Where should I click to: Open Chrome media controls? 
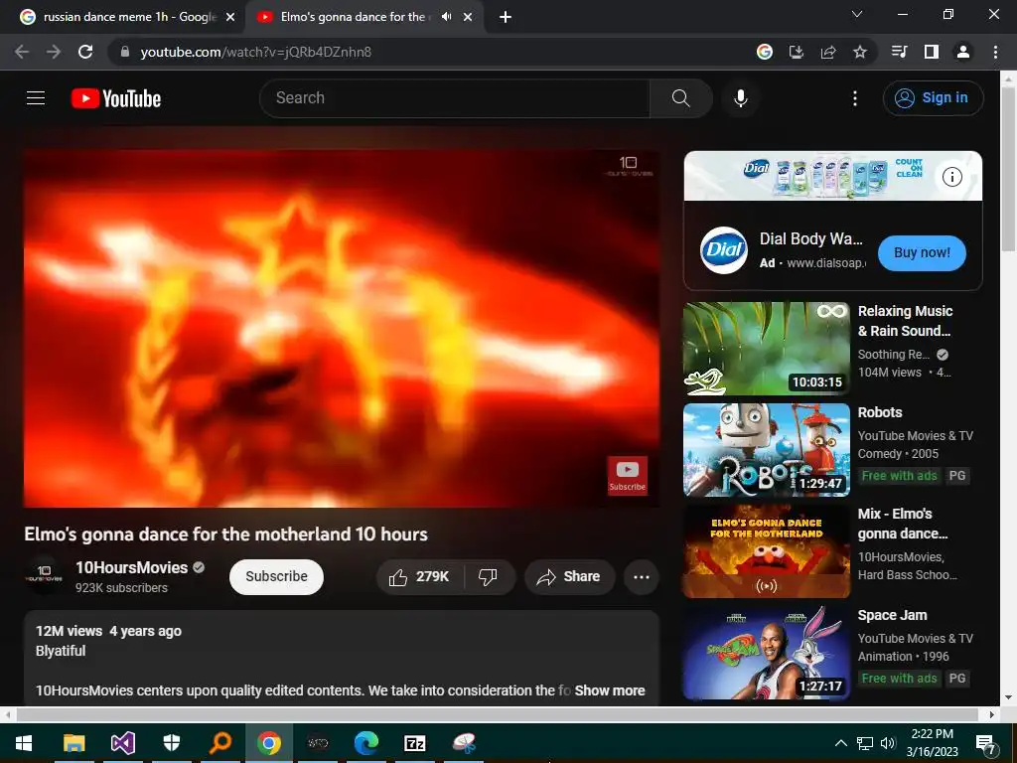click(x=899, y=52)
